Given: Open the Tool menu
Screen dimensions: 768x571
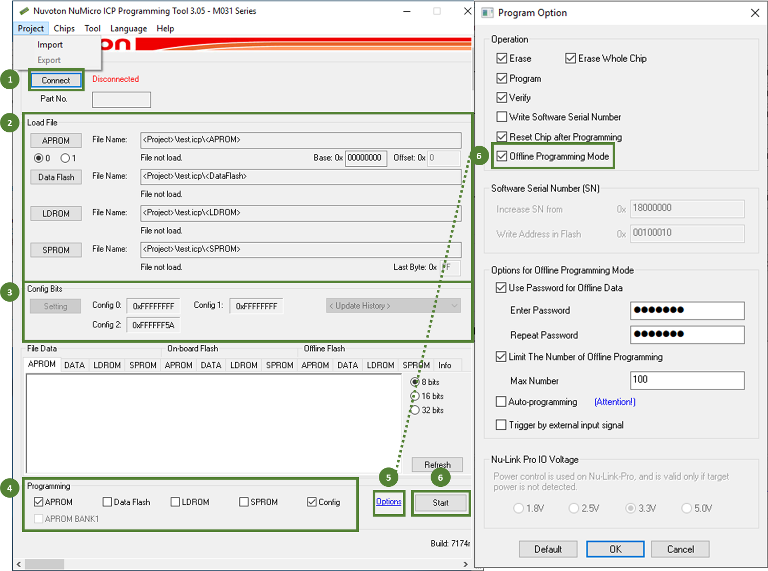Looking at the screenshot, I should pyautogui.click(x=92, y=28).
